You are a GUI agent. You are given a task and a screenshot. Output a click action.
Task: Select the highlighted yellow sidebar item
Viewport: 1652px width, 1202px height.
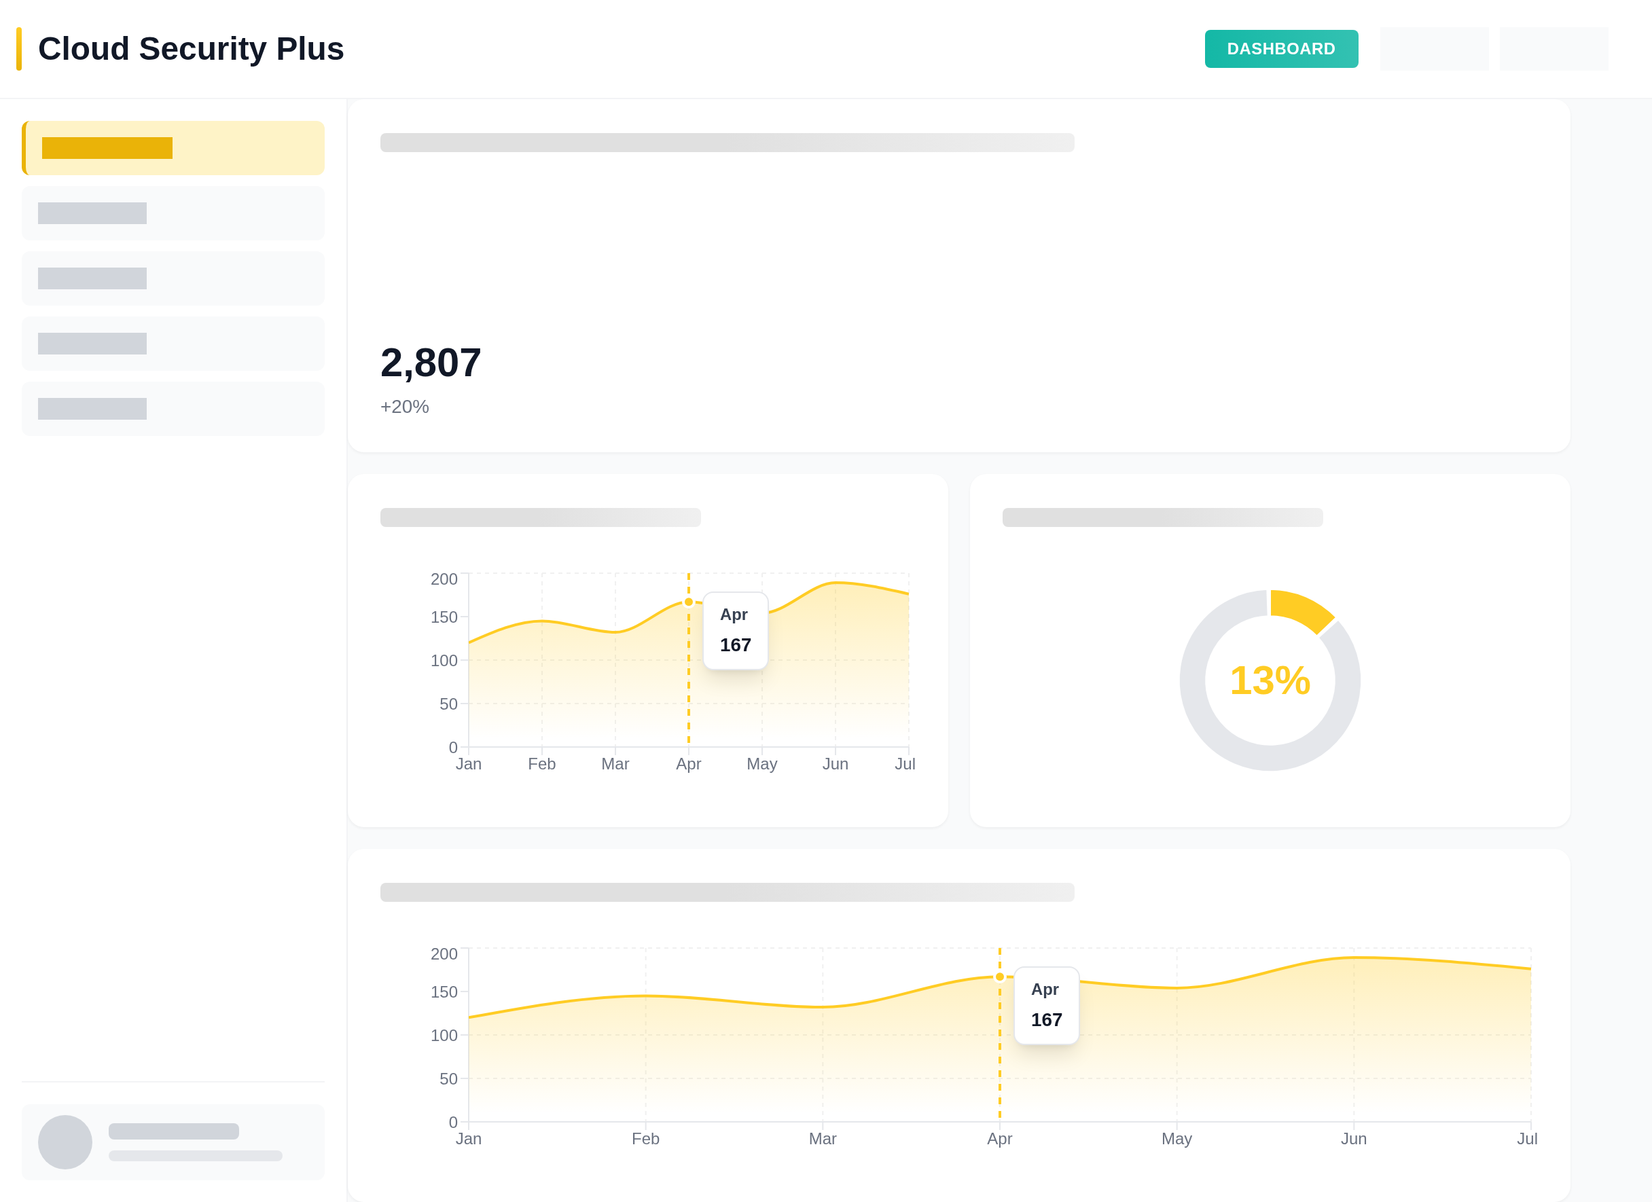[173, 148]
